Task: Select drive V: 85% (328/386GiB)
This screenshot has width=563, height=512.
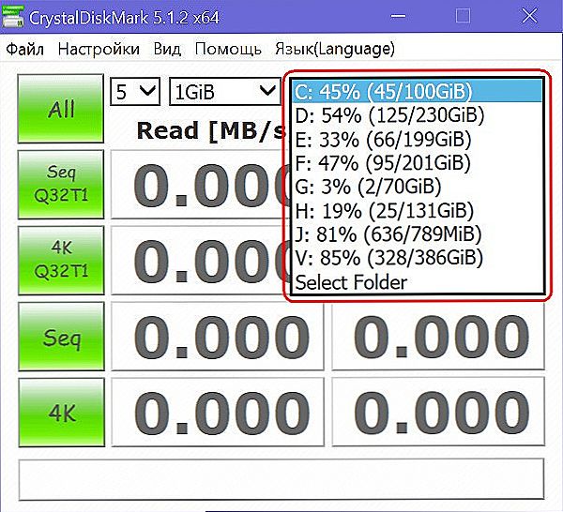Action: pos(417,258)
